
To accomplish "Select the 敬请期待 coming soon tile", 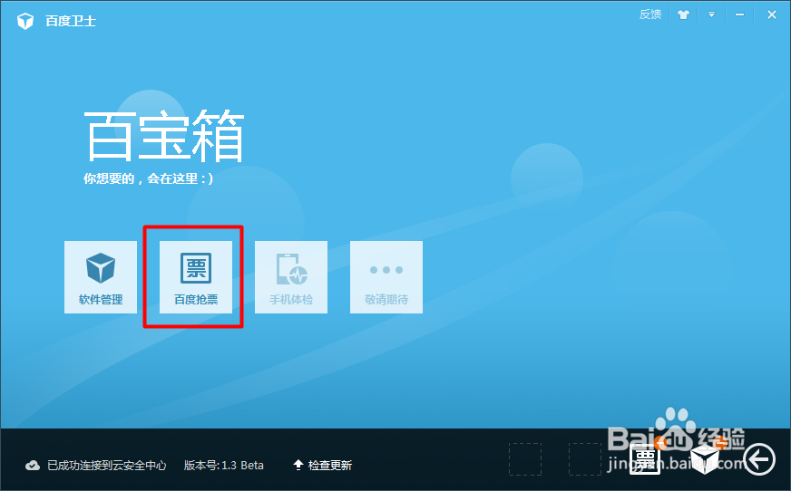I will point(386,277).
